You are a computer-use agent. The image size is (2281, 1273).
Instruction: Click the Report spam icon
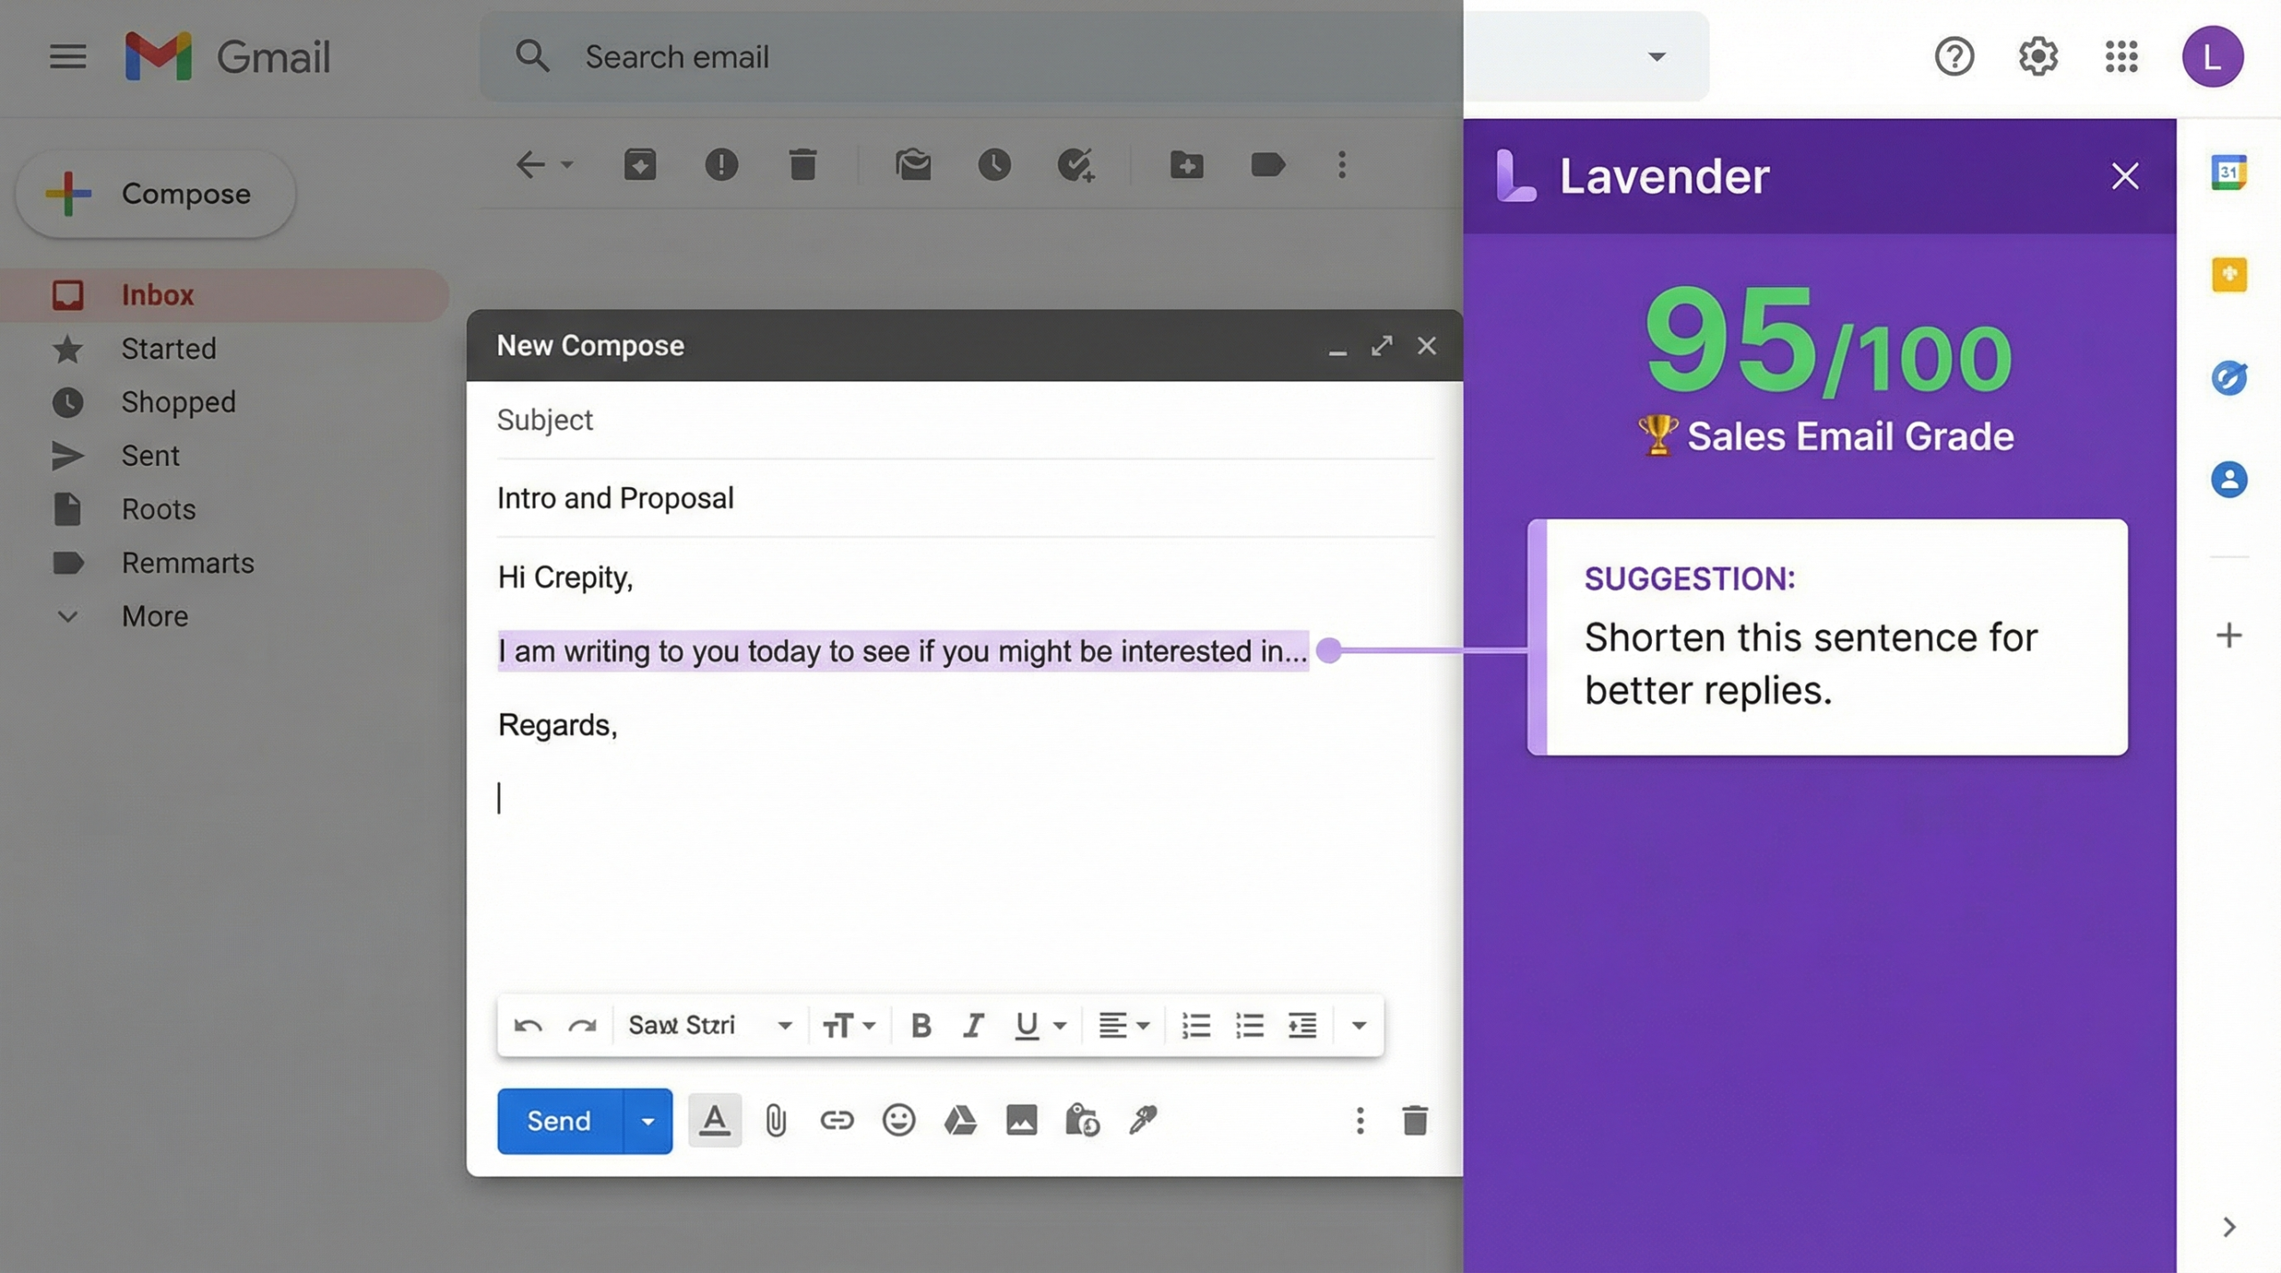click(721, 165)
